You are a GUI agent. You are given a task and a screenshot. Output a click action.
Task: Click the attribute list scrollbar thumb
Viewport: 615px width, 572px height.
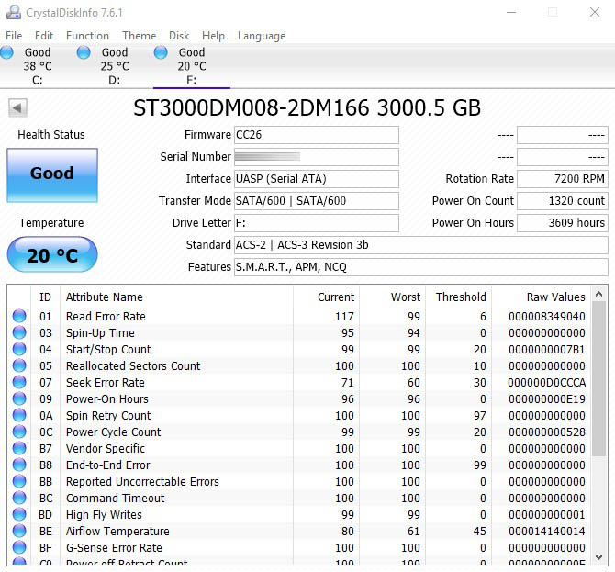coord(598,378)
